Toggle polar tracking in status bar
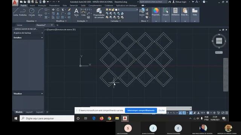The height and width of the screenshot is (135, 241). tap(168, 113)
